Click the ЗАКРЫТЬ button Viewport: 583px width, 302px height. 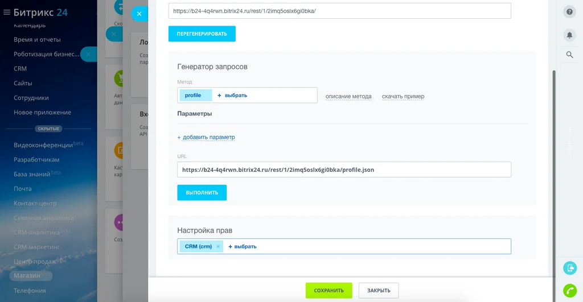(x=379, y=291)
